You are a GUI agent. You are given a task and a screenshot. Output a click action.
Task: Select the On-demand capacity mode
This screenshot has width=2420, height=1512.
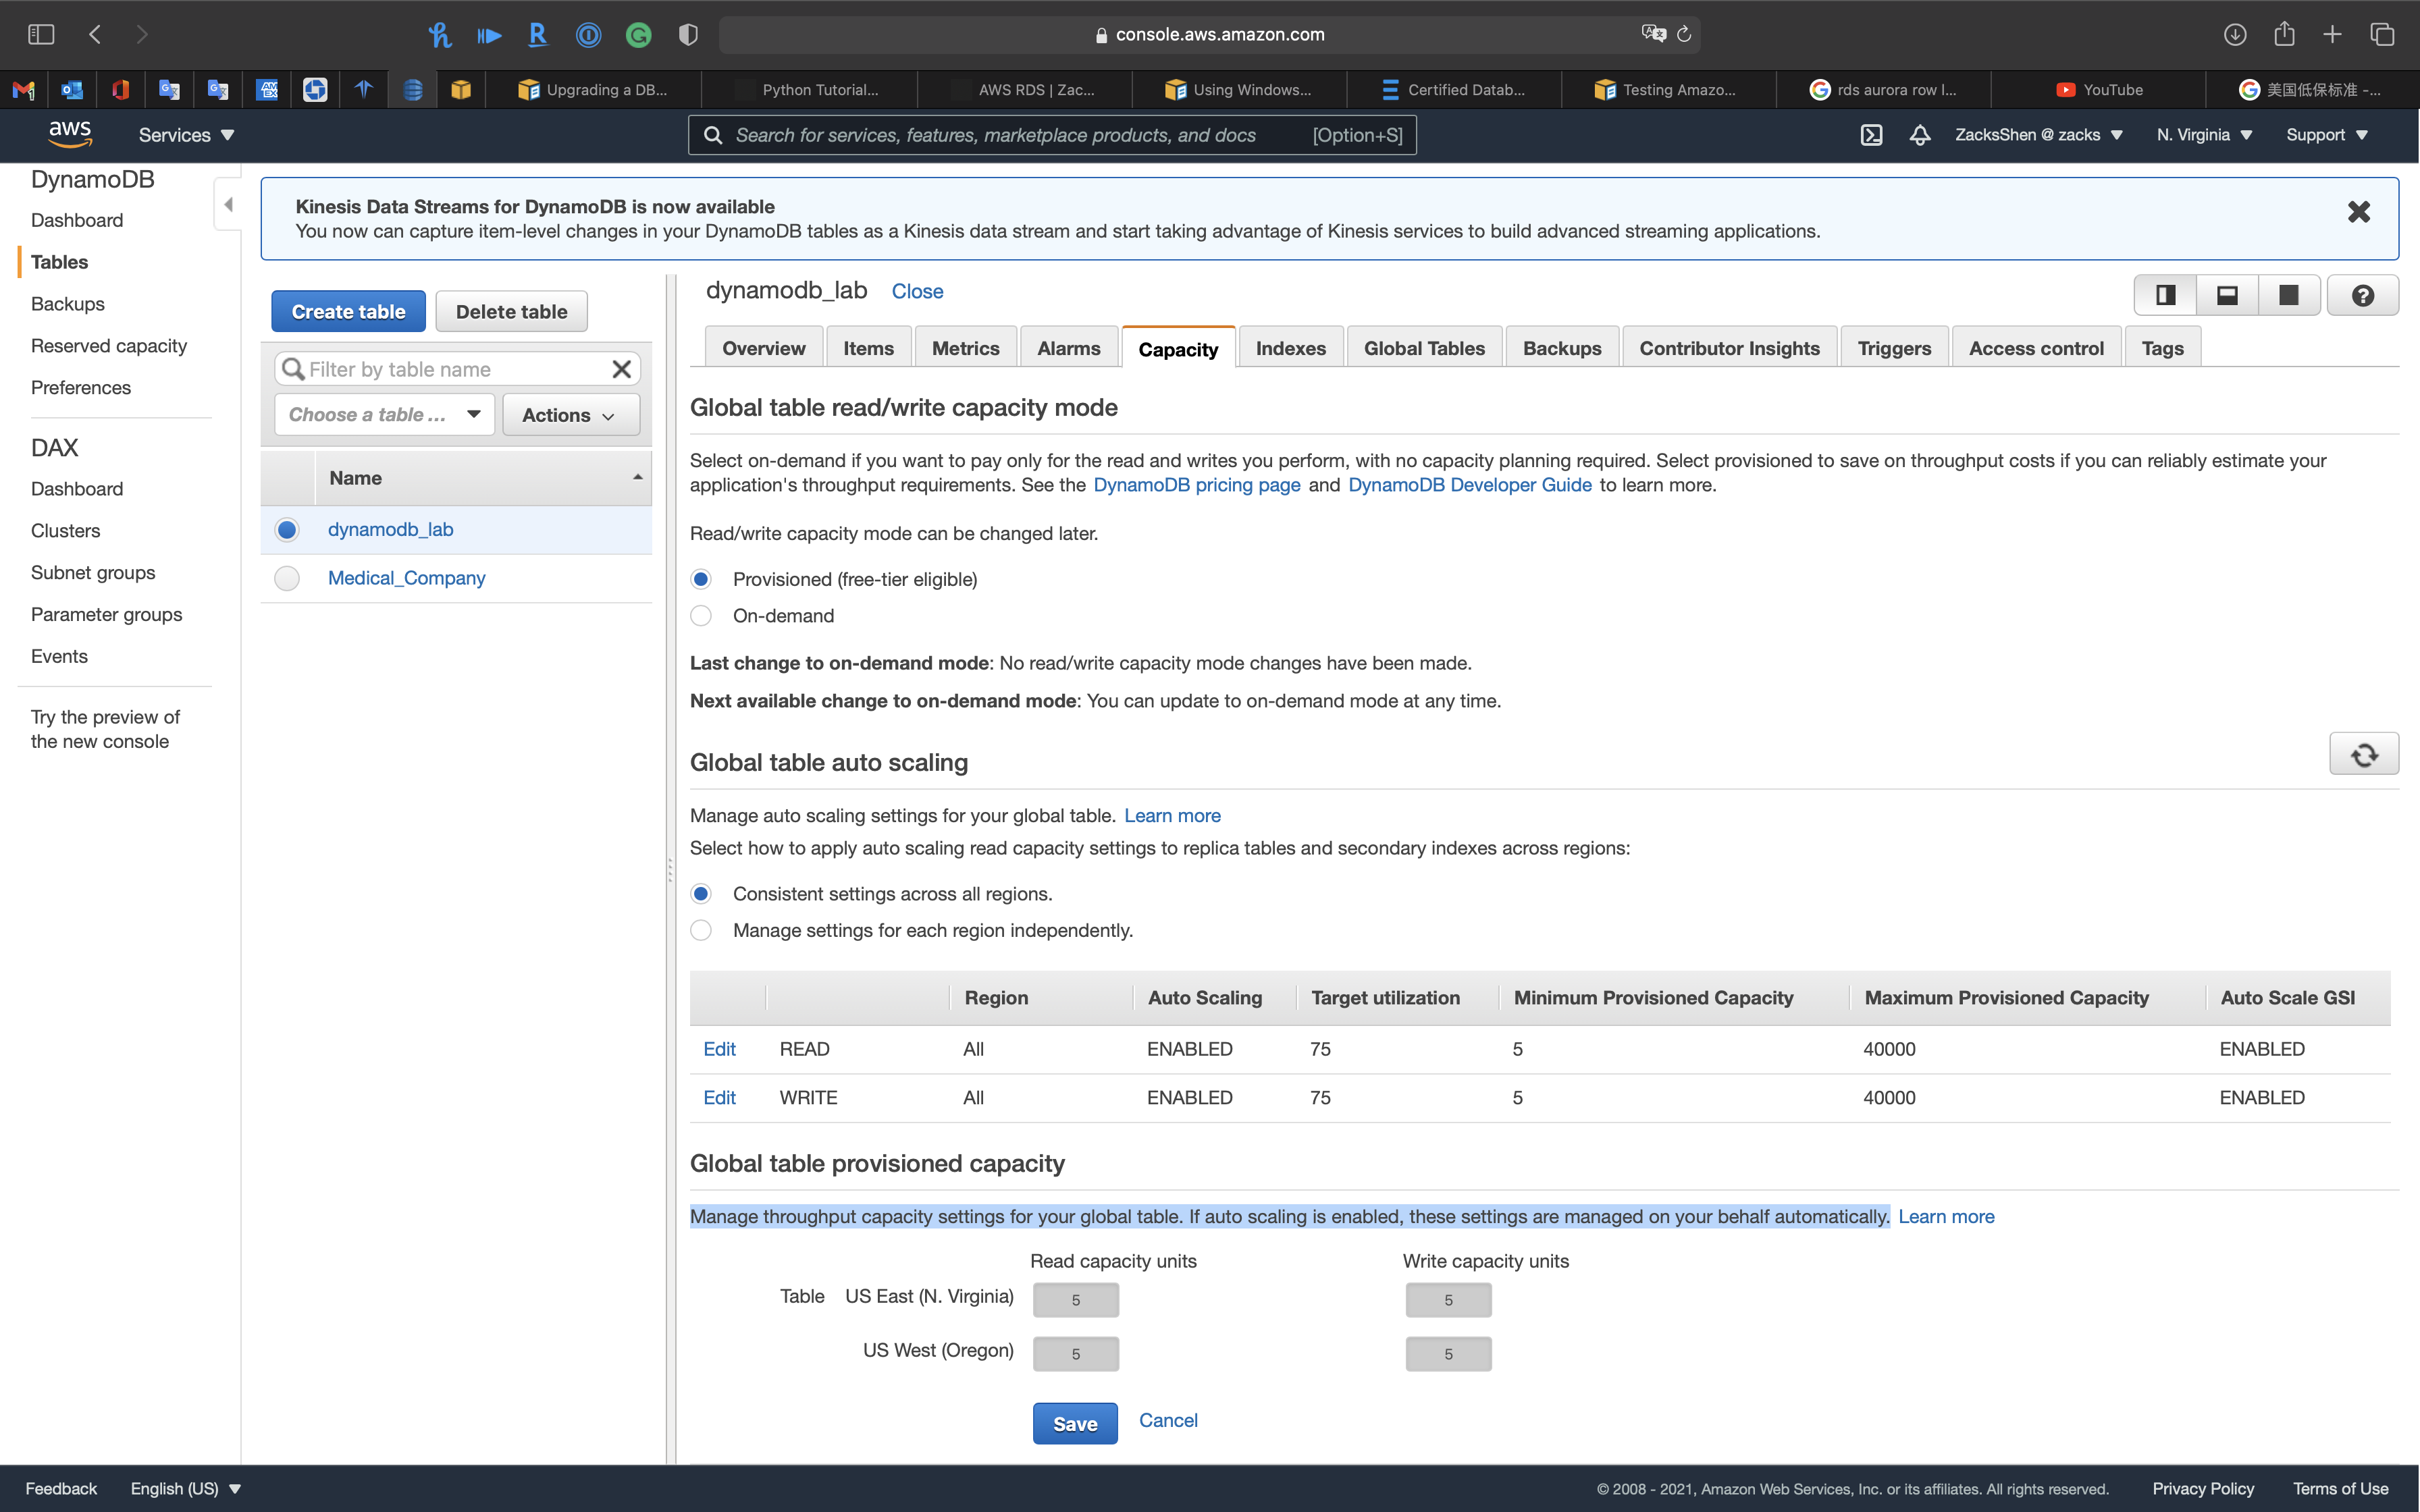click(701, 616)
